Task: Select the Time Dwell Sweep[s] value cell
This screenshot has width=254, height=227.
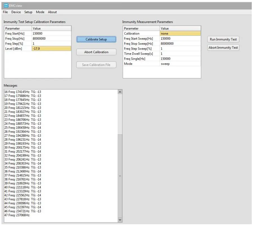Action: tap(180, 54)
